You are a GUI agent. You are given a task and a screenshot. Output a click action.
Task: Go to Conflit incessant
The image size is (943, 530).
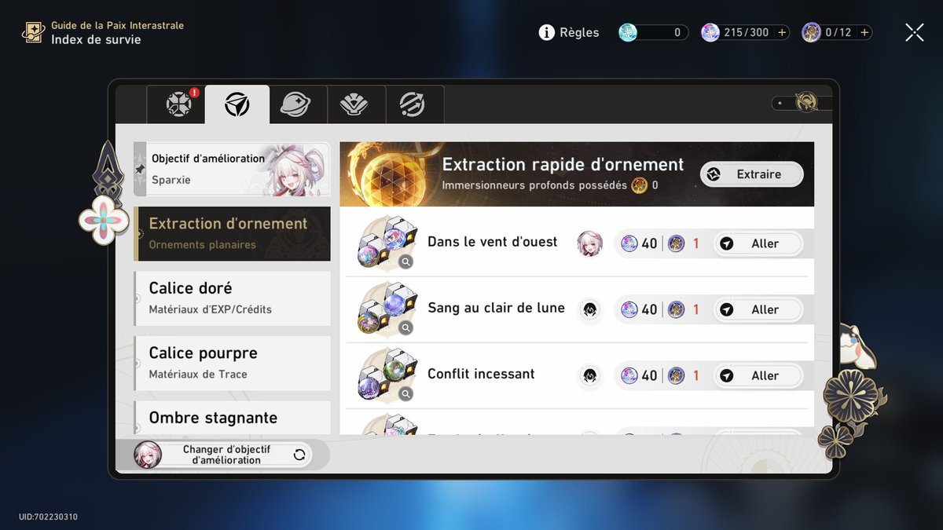[x=758, y=375]
